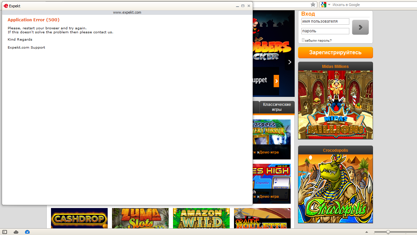Click the имя пользователя username field
This screenshot has width=417, height=235.
point(325,21)
